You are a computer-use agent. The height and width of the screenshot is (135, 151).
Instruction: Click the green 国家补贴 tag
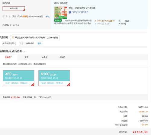(58, 20)
